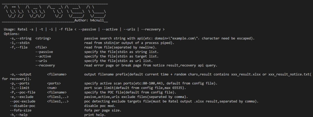Click the -p,--ports option
313x117 pixels.
20,83
